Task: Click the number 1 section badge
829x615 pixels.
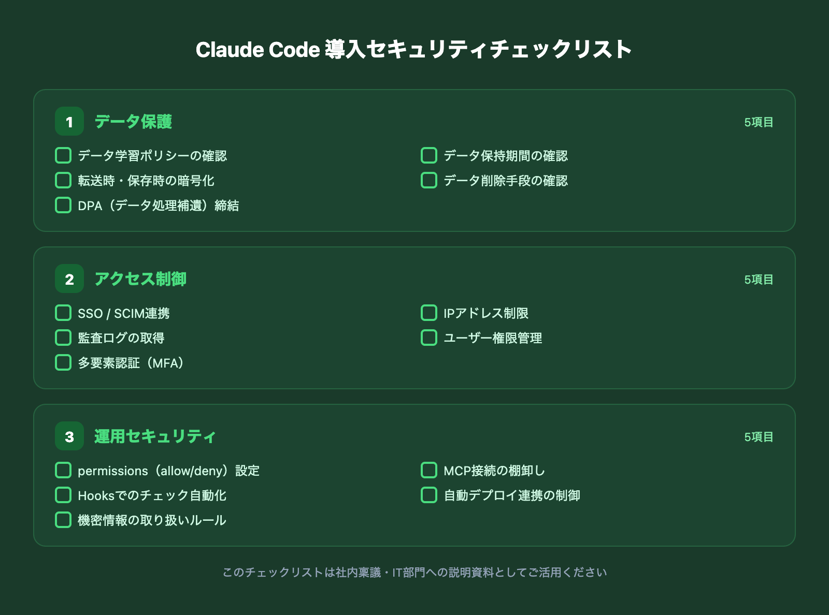Action: (69, 121)
